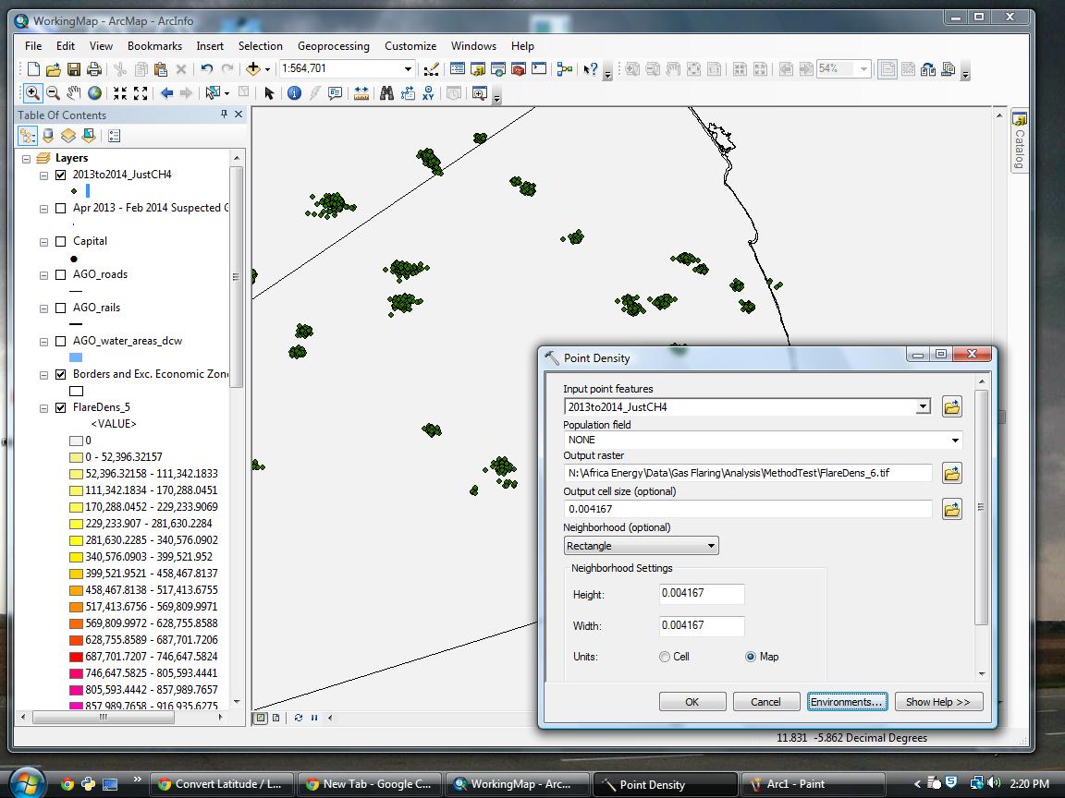
Task: Open the Geoprocessing menu
Action: (333, 46)
